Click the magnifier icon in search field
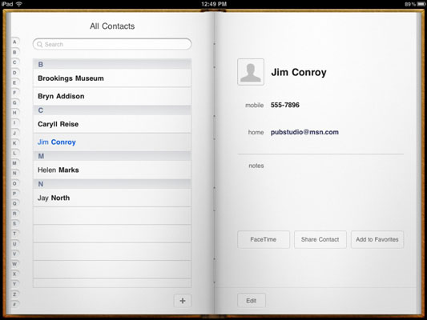 pyautogui.click(x=40, y=44)
